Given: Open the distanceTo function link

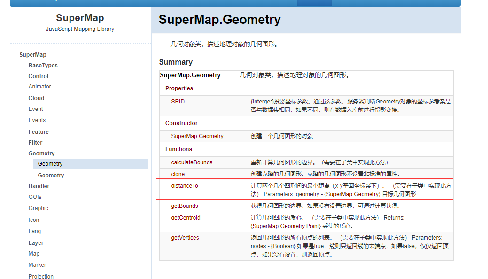Looking at the screenshot, I should point(185,185).
